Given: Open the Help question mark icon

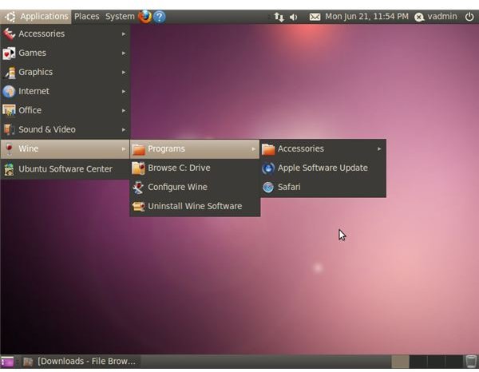Looking at the screenshot, I should [159, 17].
